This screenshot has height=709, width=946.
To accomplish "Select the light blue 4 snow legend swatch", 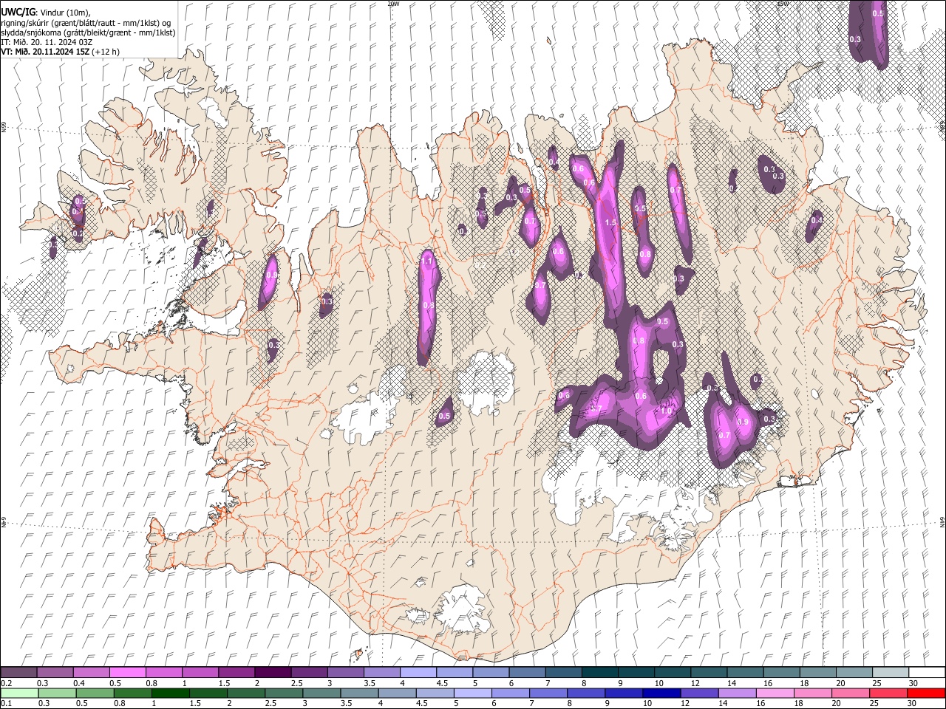I will (418, 672).
